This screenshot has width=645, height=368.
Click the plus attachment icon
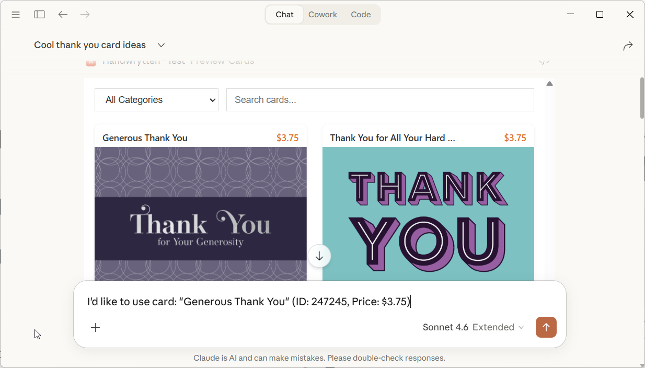point(96,328)
